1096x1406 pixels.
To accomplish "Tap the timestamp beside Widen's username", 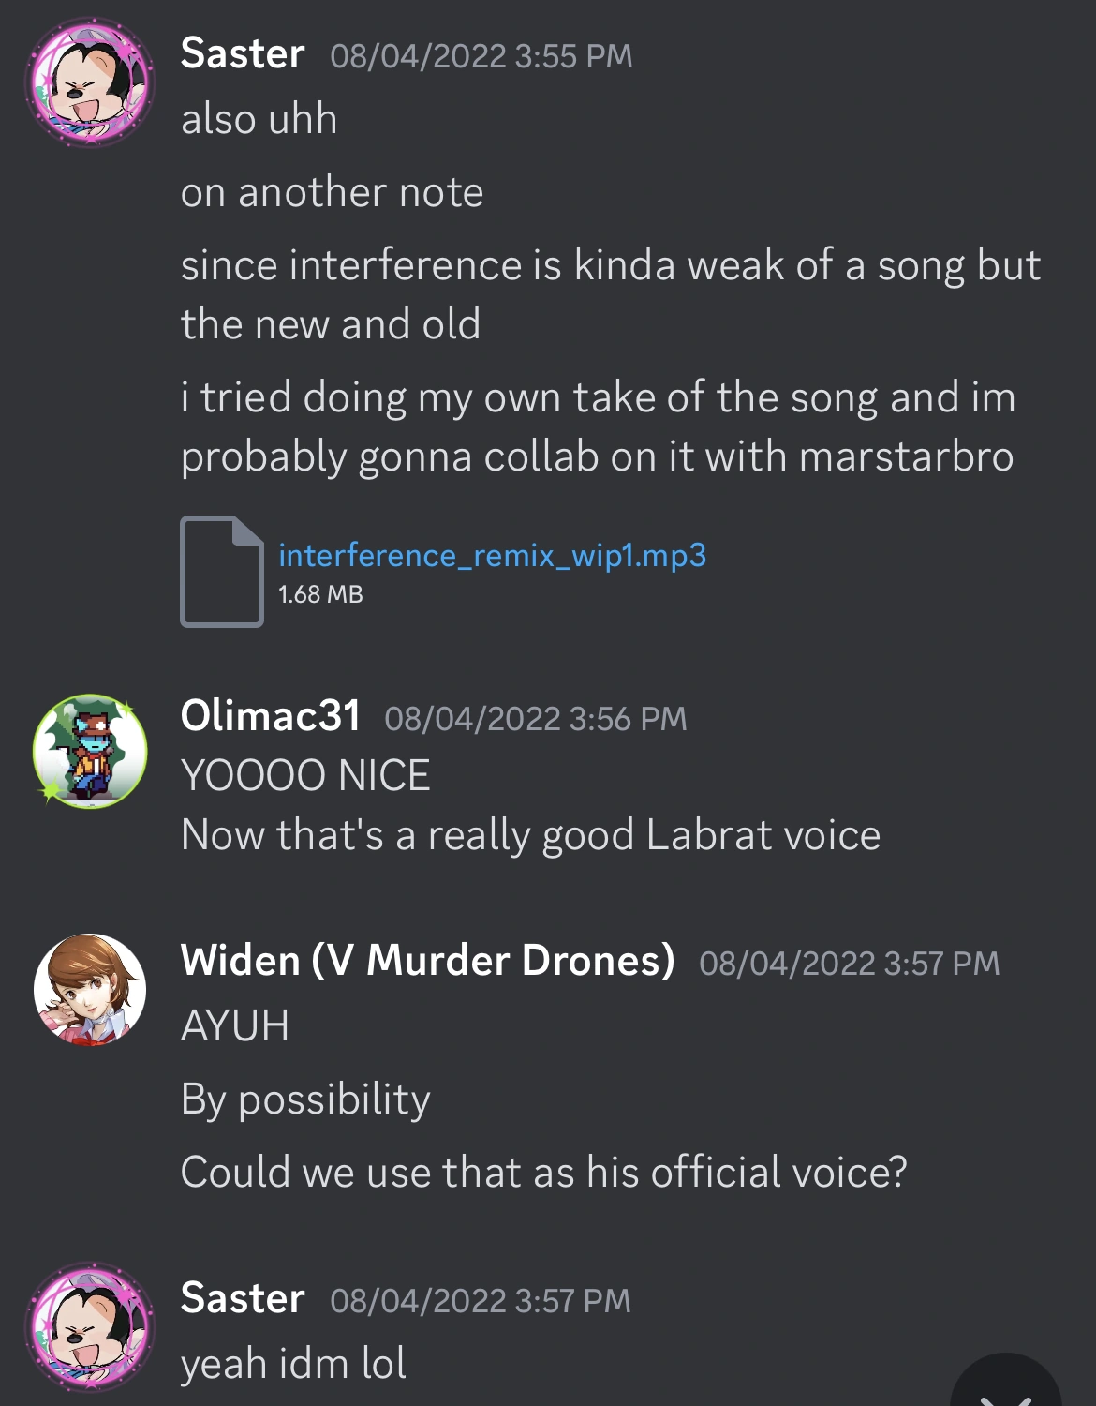I will pos(849,964).
